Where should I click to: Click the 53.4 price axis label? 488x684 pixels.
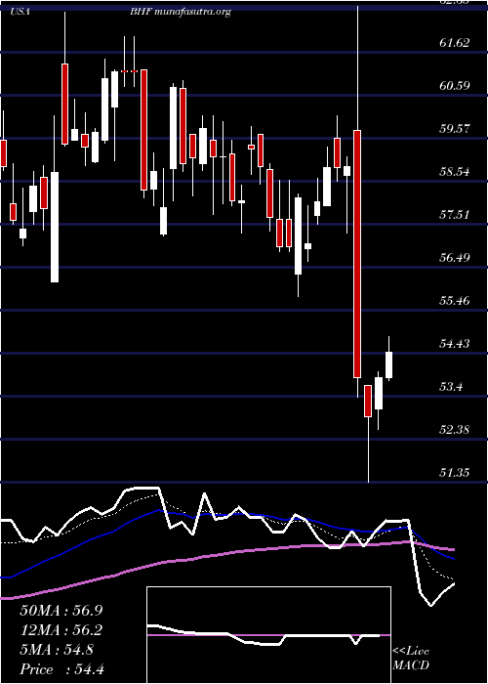(x=451, y=387)
